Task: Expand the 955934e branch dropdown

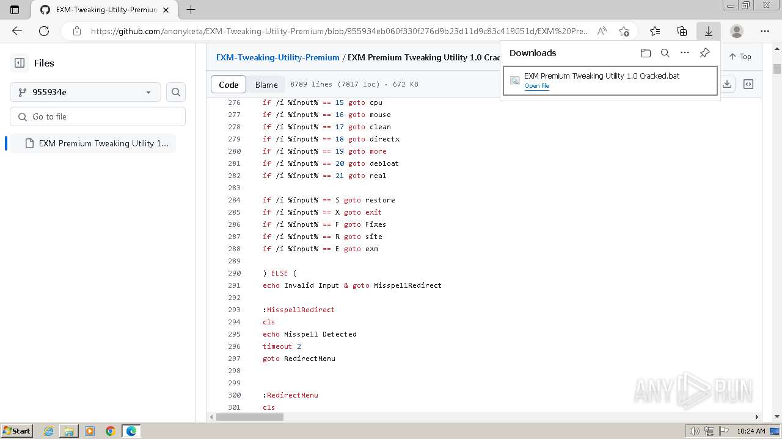Action: coord(86,92)
